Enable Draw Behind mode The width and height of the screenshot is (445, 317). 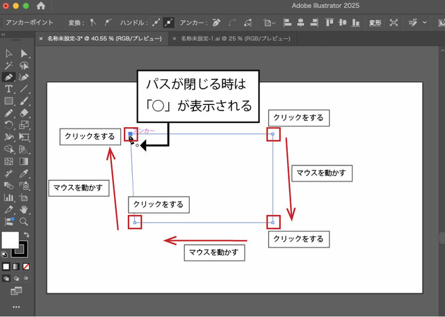(x=16, y=278)
